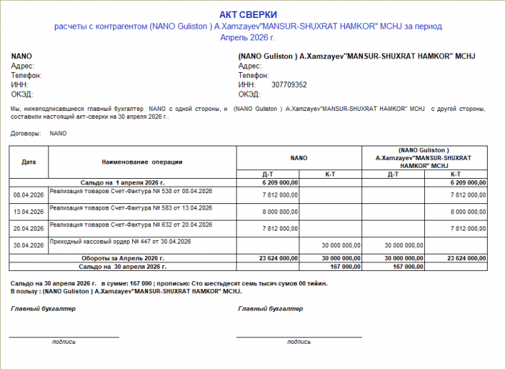The image size is (505, 369).
Task: Click the 'Дата' column header
Action: tap(29, 162)
